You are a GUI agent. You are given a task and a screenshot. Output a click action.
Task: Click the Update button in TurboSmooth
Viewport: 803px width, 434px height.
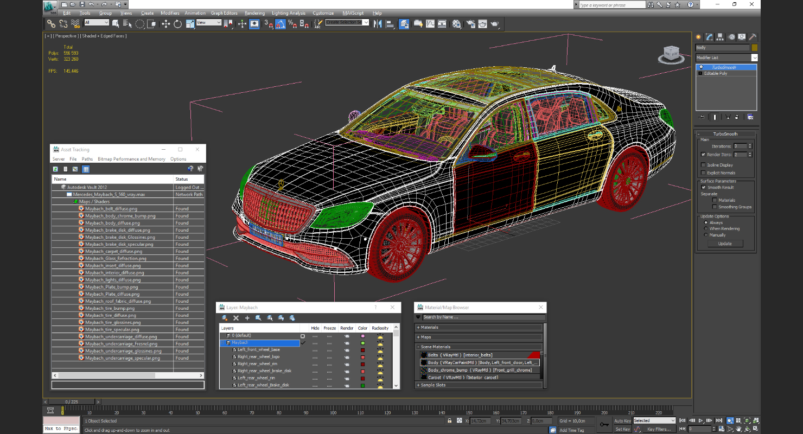pos(725,244)
